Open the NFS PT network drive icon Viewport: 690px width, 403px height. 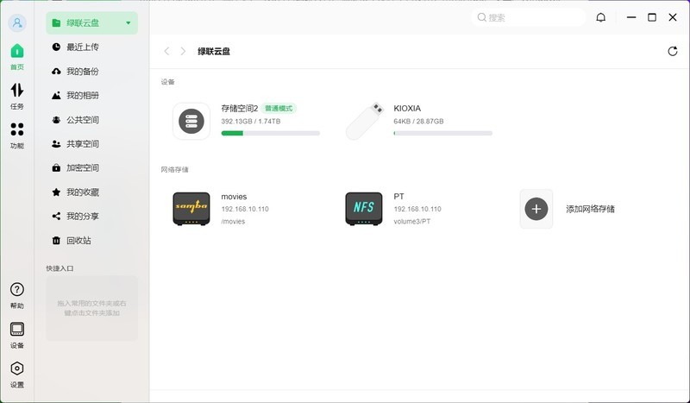(364, 208)
